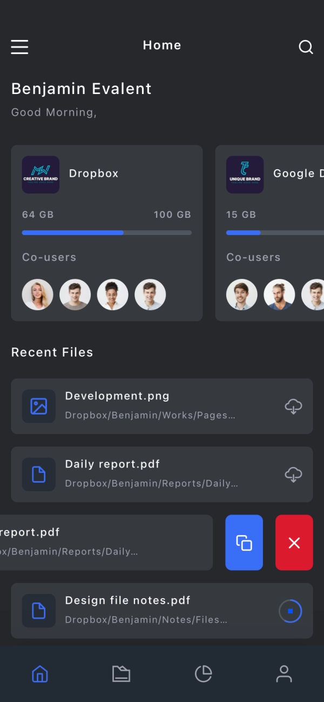Click the Benjamin Evalent user name
Viewport: 324px width, 702px height.
tap(82, 89)
